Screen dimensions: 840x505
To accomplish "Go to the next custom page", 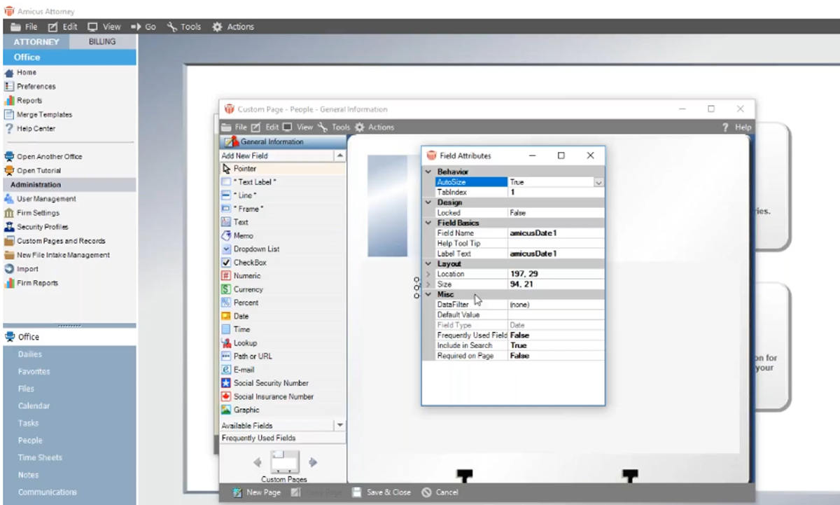I will pos(313,462).
